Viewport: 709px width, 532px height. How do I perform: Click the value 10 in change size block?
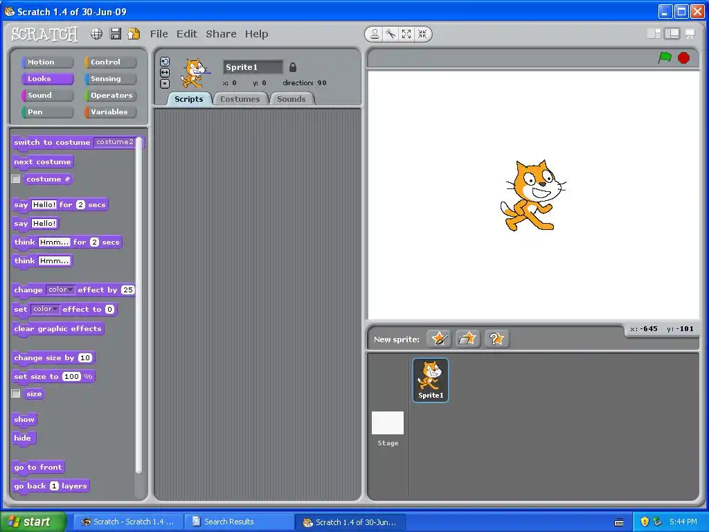point(85,358)
